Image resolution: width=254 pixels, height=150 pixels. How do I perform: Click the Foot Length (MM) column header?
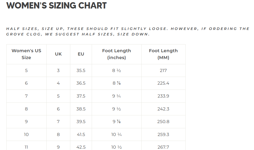click(x=163, y=54)
